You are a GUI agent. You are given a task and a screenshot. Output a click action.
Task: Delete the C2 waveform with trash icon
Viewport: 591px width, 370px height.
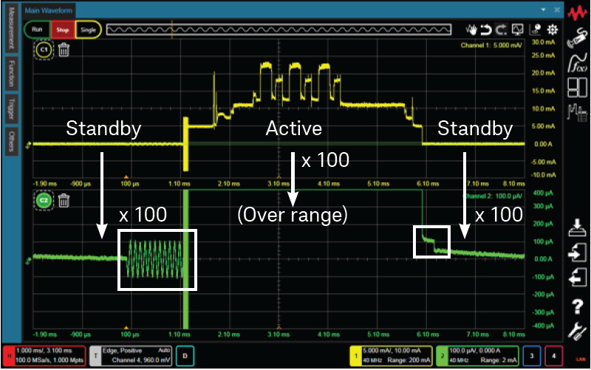tap(64, 199)
